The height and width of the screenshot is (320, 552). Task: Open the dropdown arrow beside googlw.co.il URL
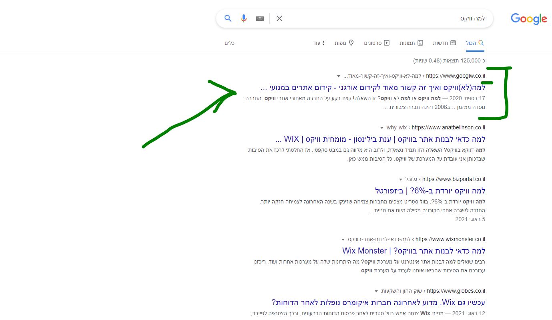pos(339,76)
